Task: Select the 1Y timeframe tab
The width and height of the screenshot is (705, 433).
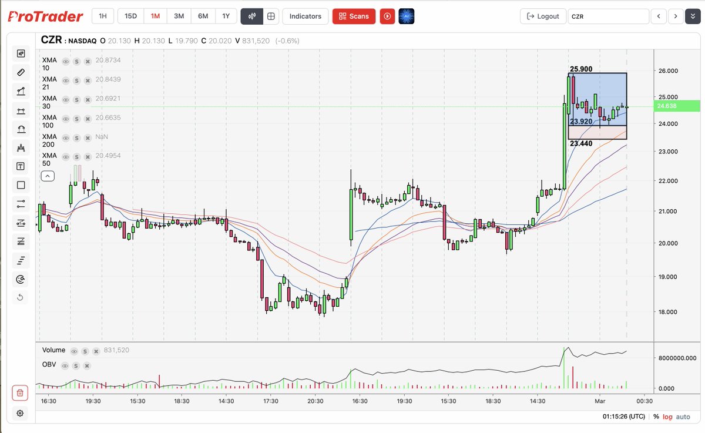Action: [x=226, y=16]
